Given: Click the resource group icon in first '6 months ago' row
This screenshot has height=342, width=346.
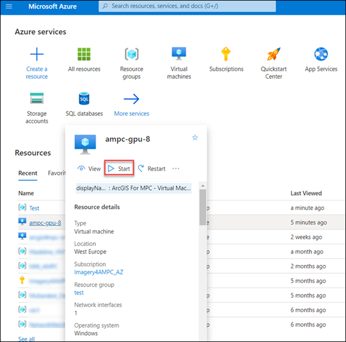Looking at the screenshot, I should [x=22, y=309].
